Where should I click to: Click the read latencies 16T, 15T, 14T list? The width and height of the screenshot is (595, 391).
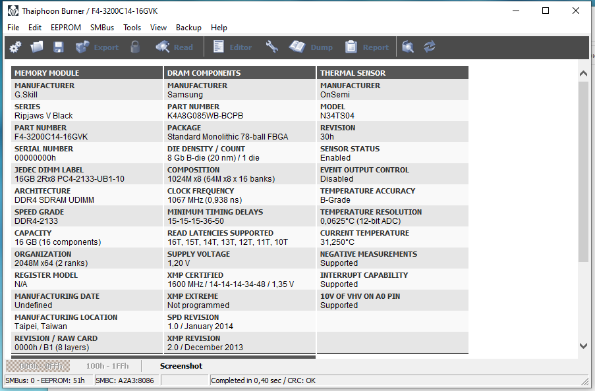pos(228,242)
